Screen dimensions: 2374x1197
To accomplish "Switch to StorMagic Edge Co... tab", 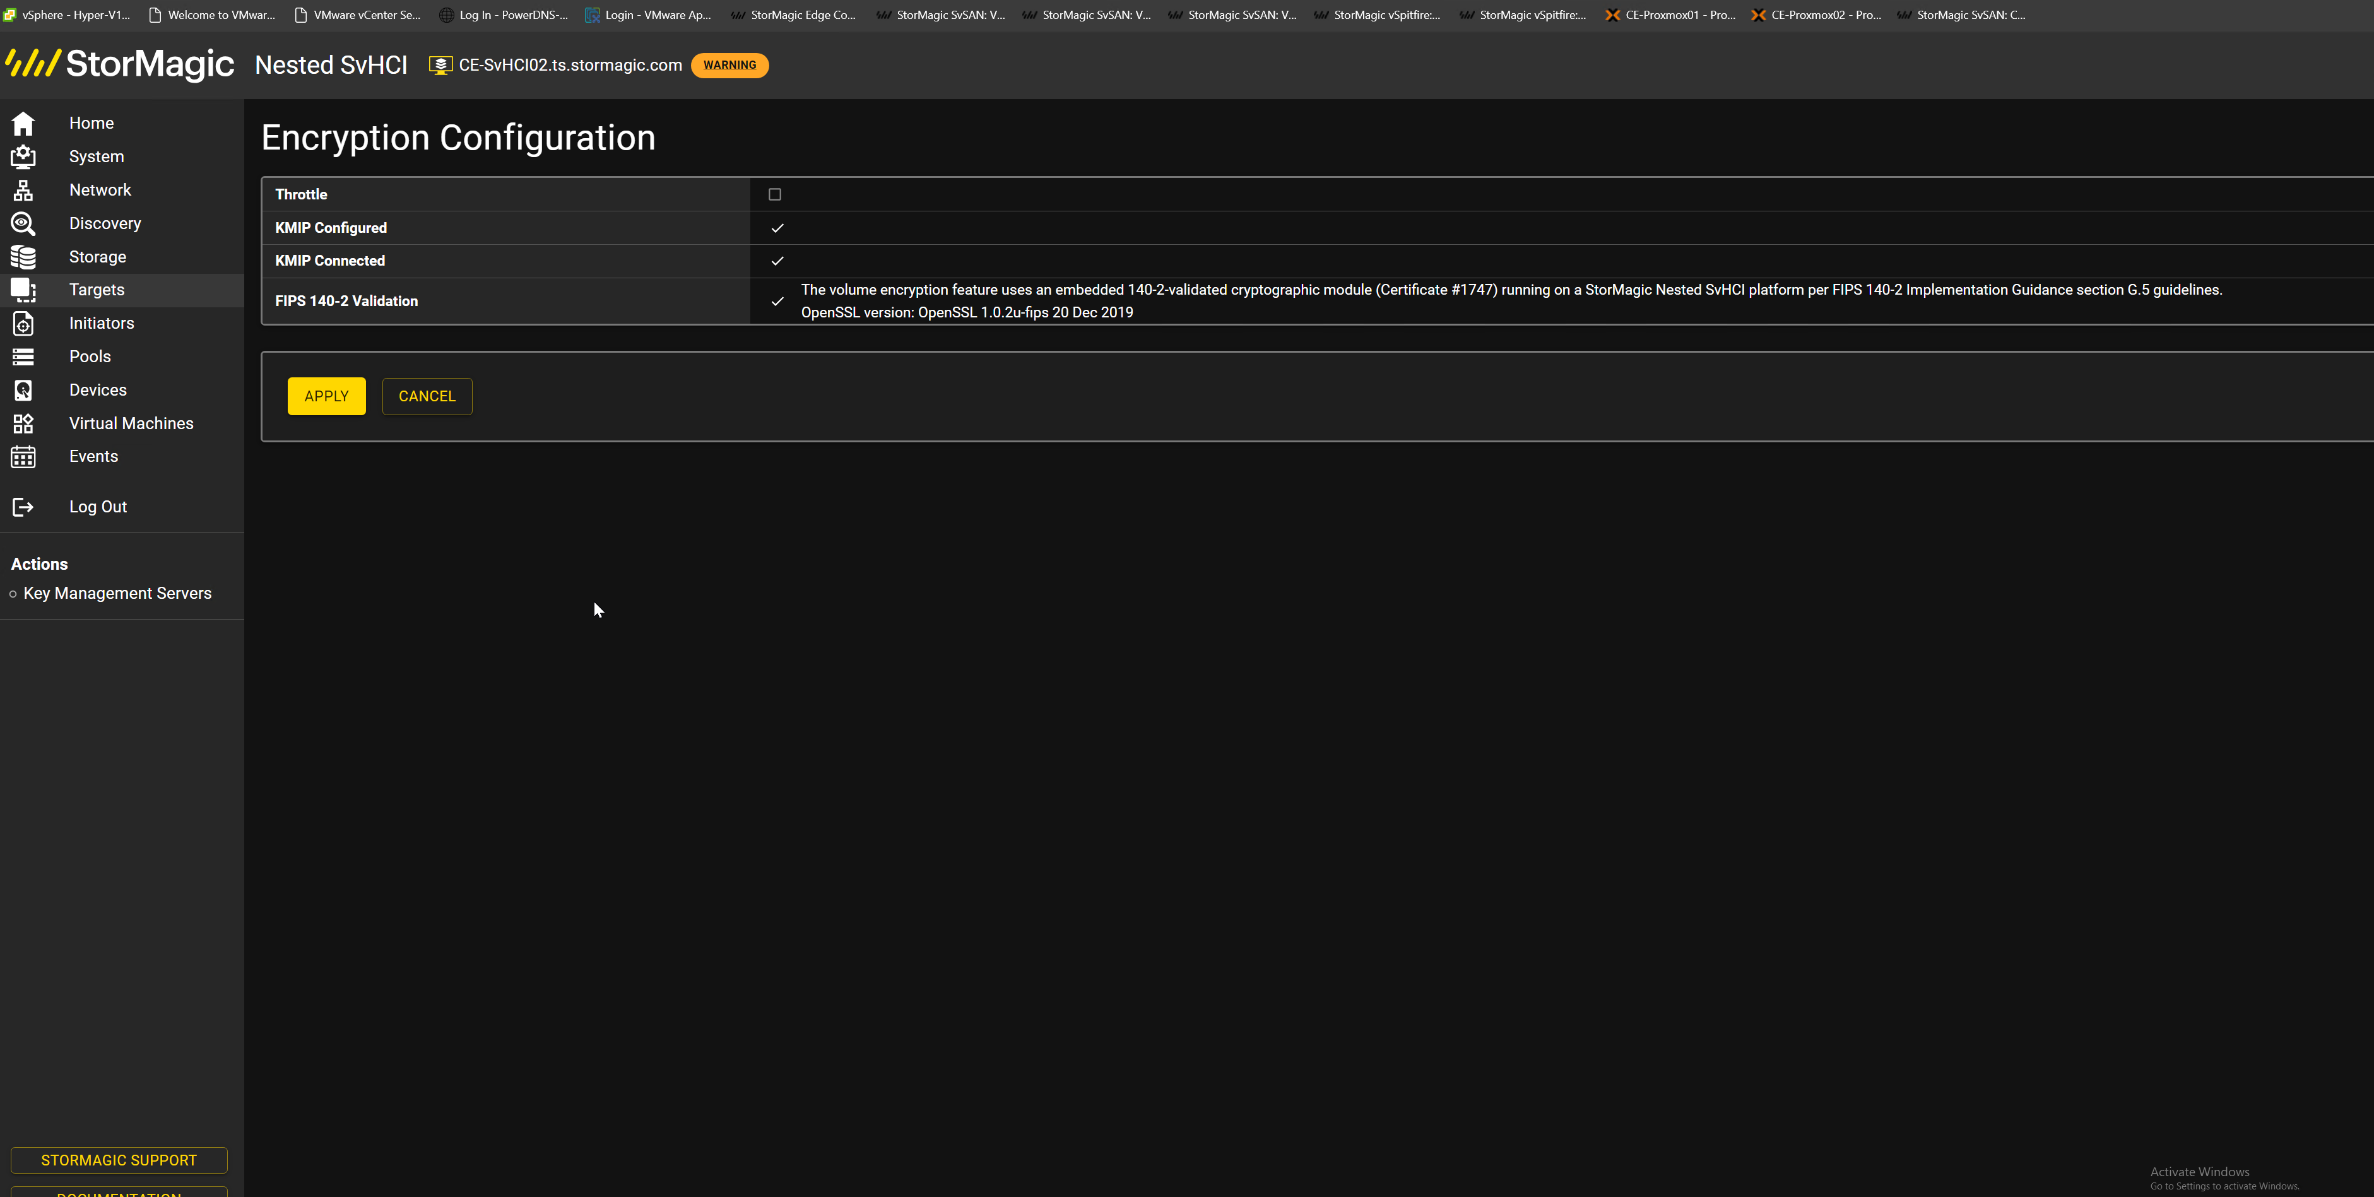I will point(794,15).
